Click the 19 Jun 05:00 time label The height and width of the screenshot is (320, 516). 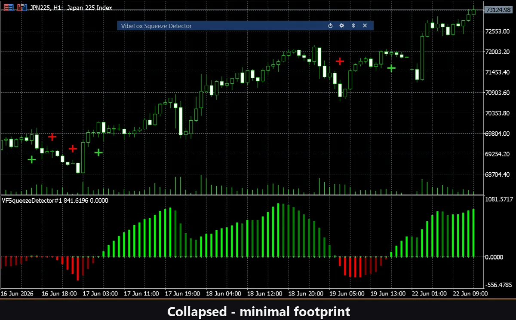coord(347,294)
